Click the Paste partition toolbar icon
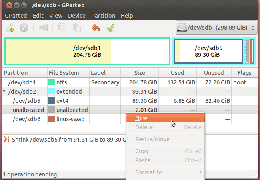The image size is (260, 180). tap(76, 28)
